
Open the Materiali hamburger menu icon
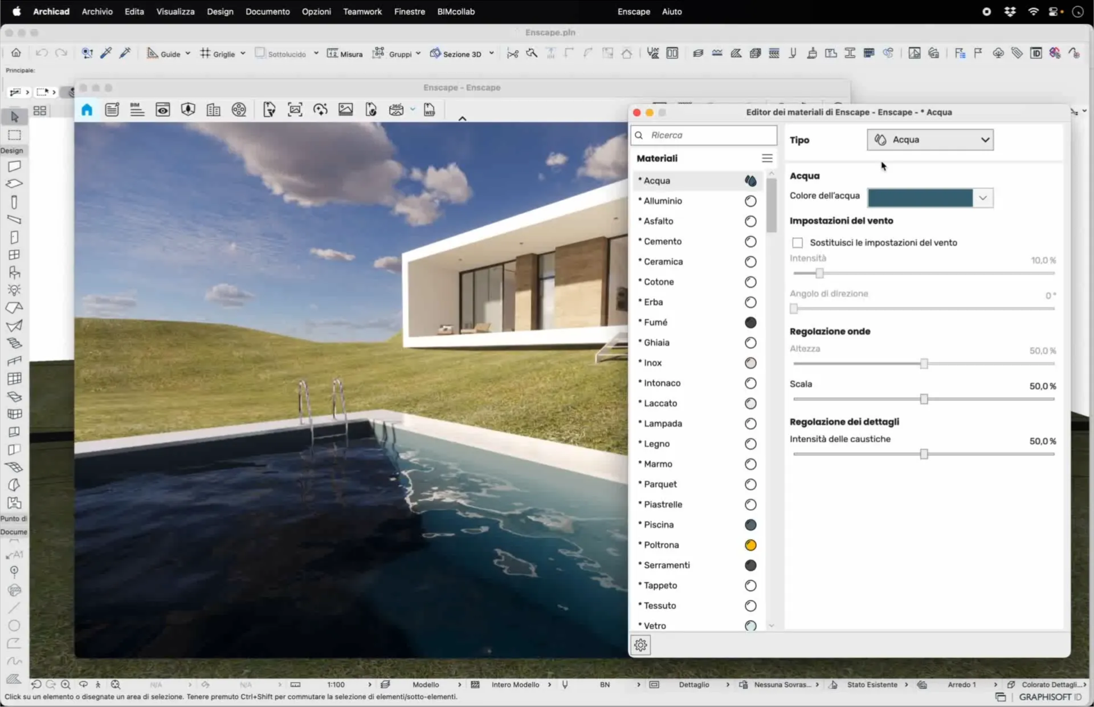pos(767,159)
